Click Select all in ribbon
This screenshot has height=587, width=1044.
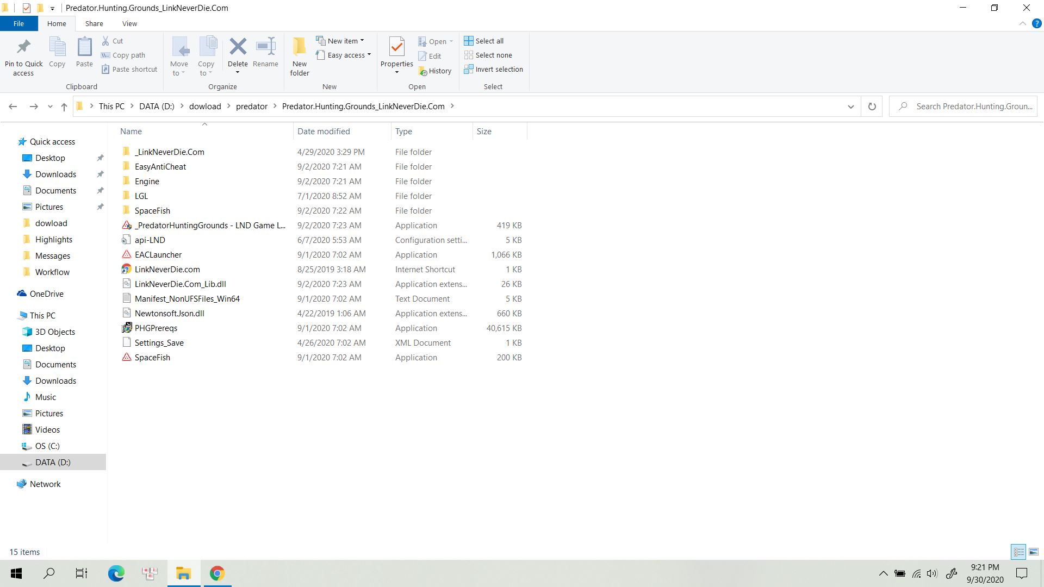click(483, 41)
